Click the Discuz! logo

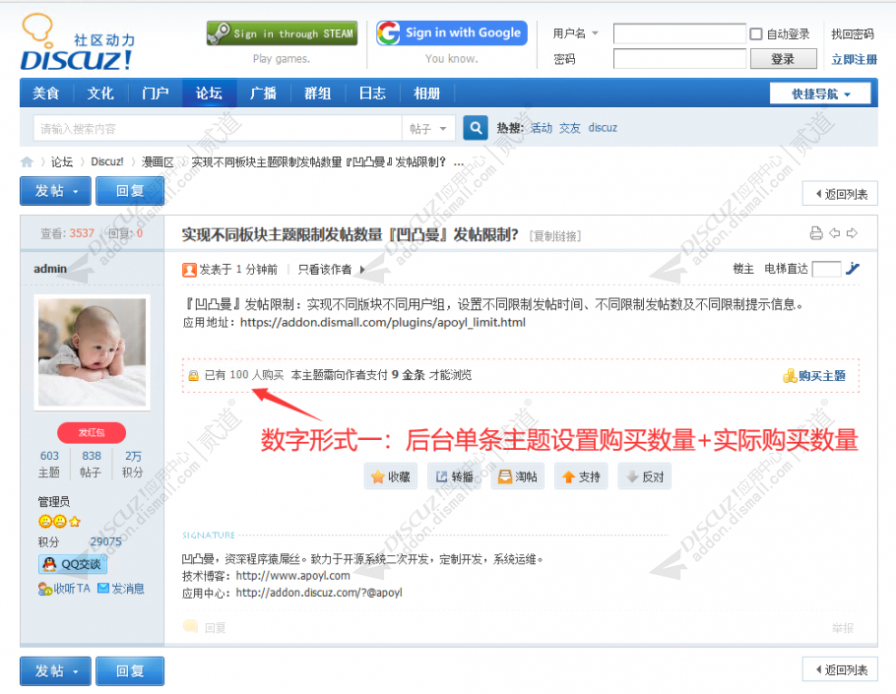(x=79, y=43)
